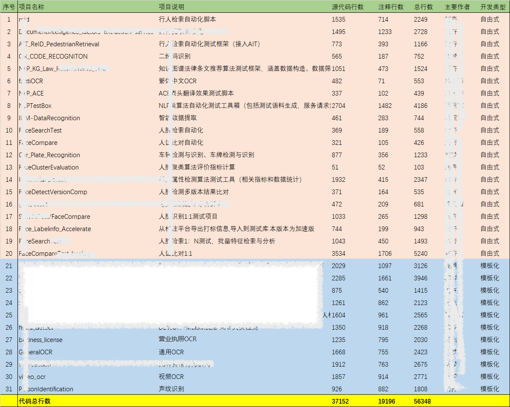
Task: Click comment lines value 71
Action: (381, 81)
